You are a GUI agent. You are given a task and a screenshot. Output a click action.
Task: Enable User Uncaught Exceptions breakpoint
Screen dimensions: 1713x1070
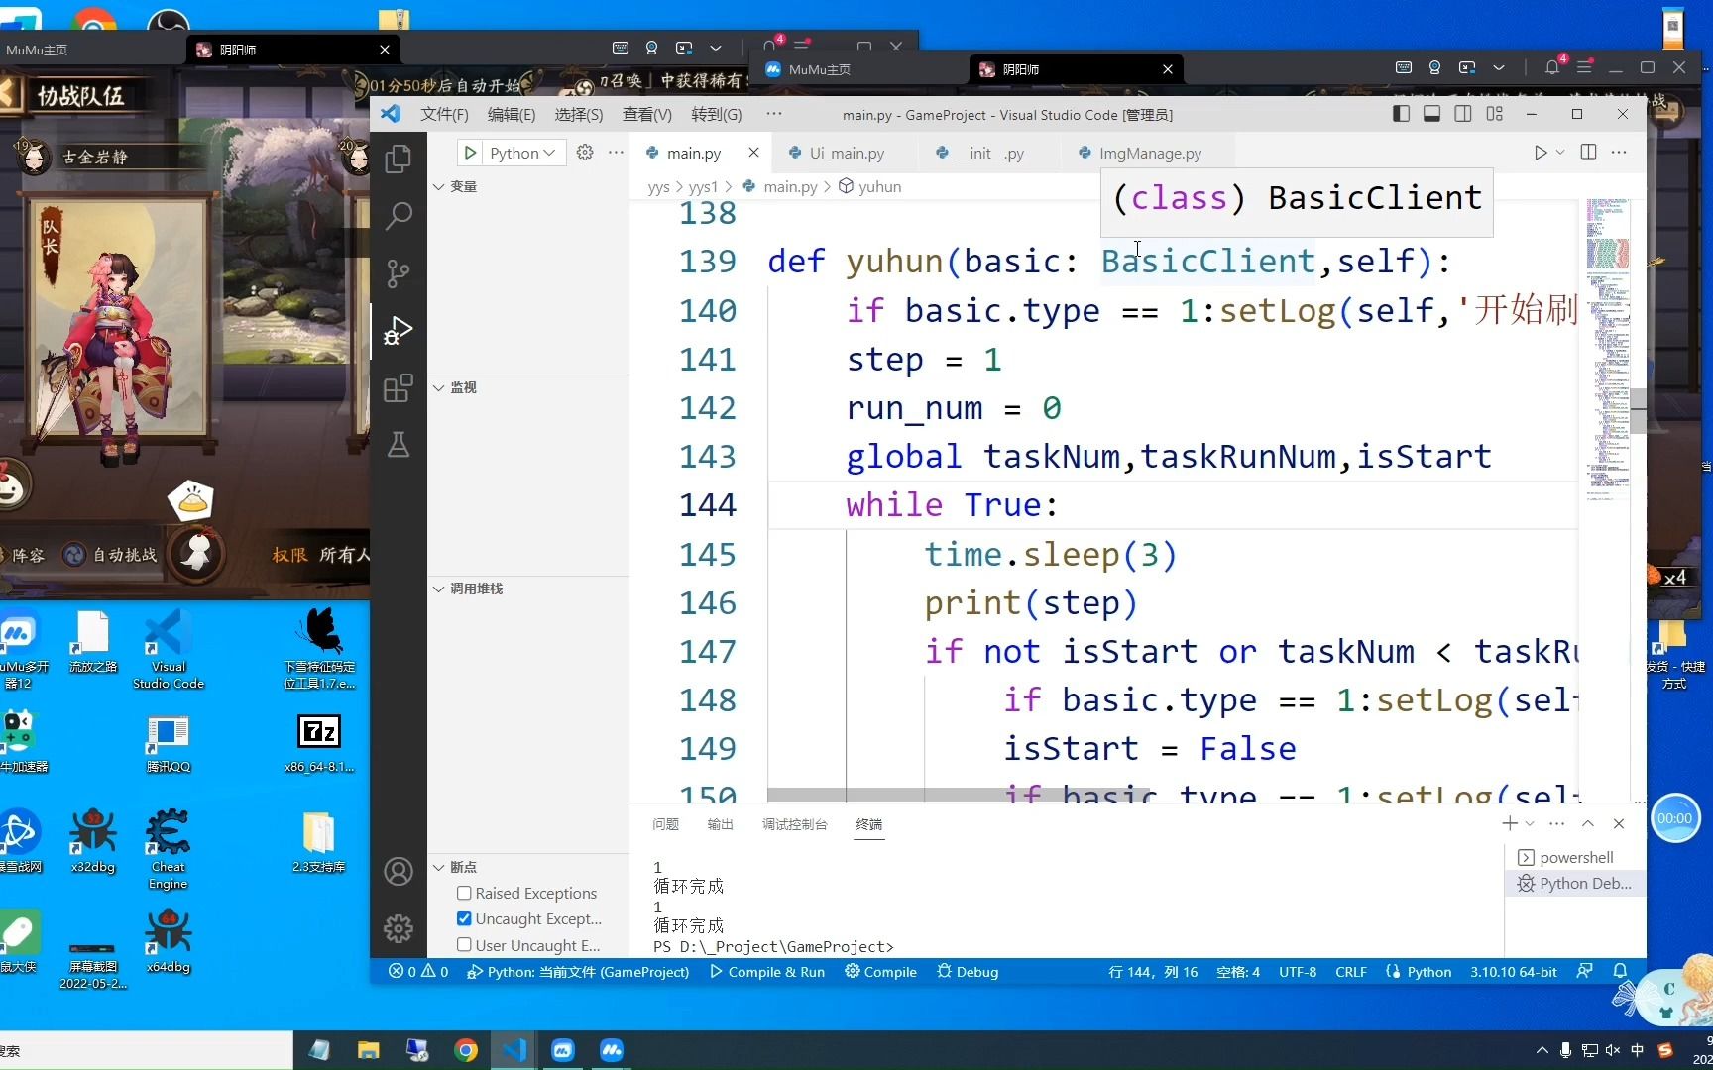pos(462,944)
